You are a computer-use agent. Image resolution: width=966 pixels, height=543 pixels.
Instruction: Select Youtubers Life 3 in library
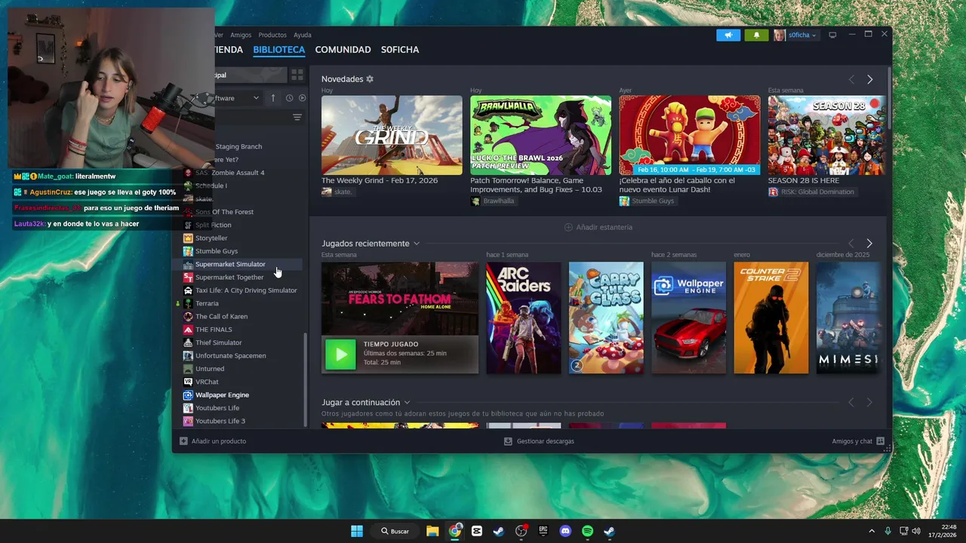[220, 421]
